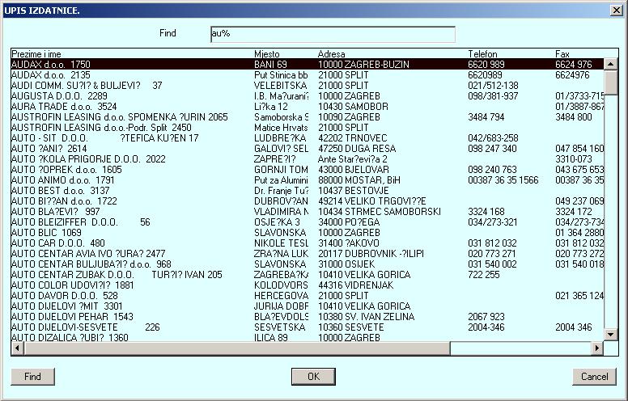Viewport: 628px width, 401px height.
Task: Select AUSTROFIN LEASING d.o.o. SPOMENKA row
Action: coord(308,117)
